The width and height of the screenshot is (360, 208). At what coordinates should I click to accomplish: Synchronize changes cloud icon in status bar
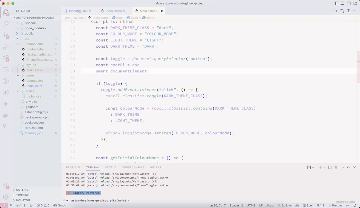pos(25,205)
